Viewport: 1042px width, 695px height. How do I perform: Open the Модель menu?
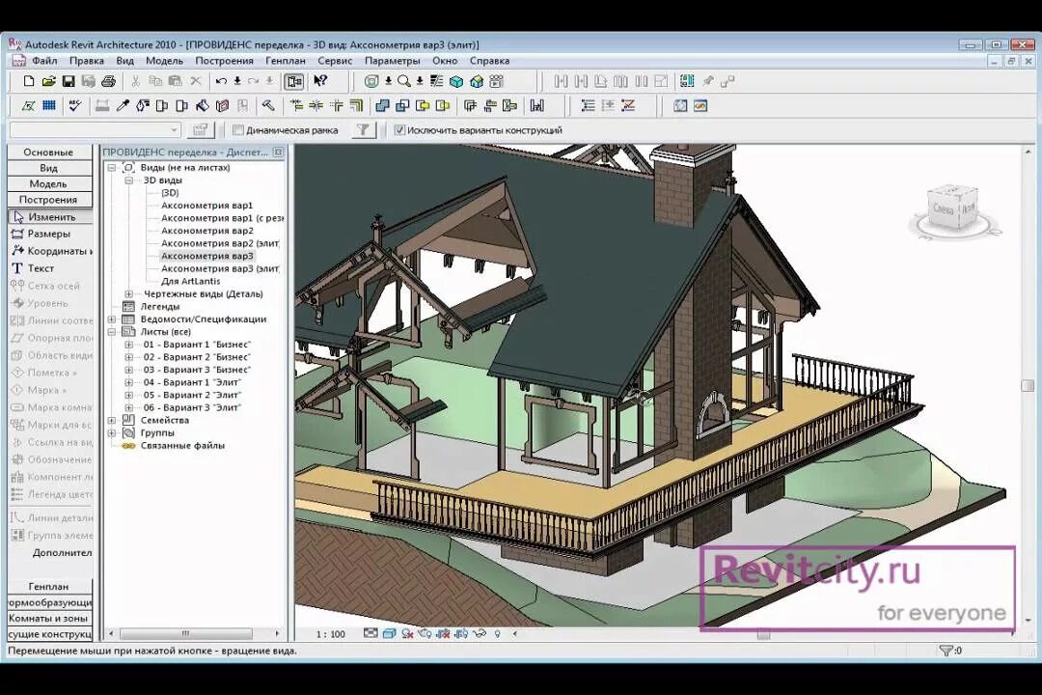164,61
